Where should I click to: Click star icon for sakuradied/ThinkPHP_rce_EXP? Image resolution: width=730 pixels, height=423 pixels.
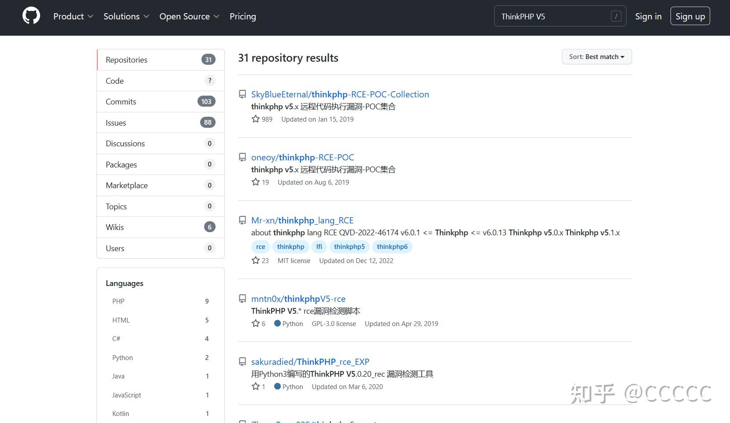256,386
